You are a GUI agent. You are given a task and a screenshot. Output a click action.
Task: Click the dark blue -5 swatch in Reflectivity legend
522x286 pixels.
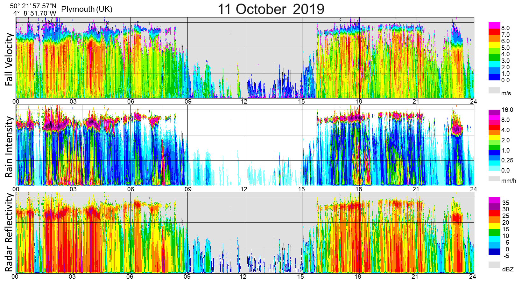(x=494, y=252)
